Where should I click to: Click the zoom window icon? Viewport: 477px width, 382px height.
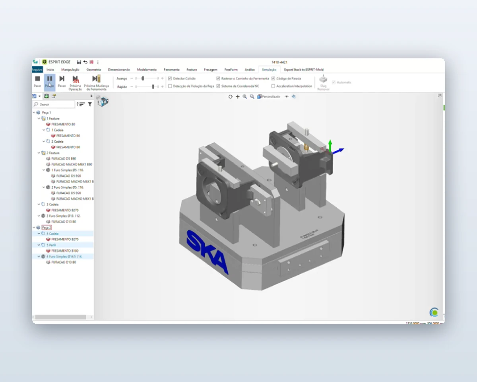[252, 97]
